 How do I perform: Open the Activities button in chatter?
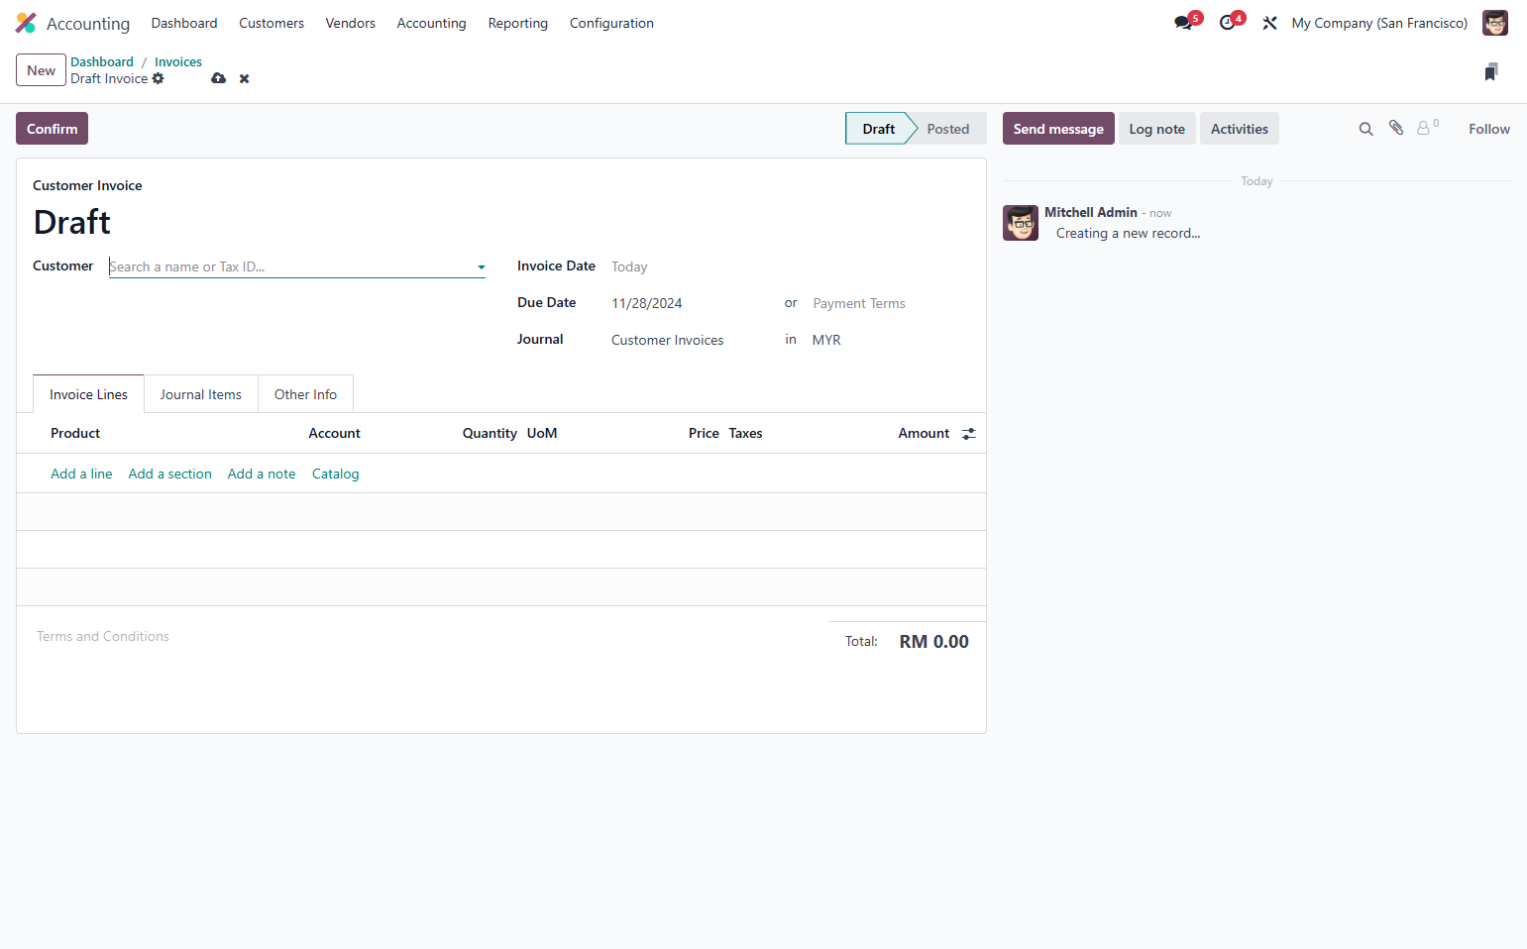point(1239,129)
